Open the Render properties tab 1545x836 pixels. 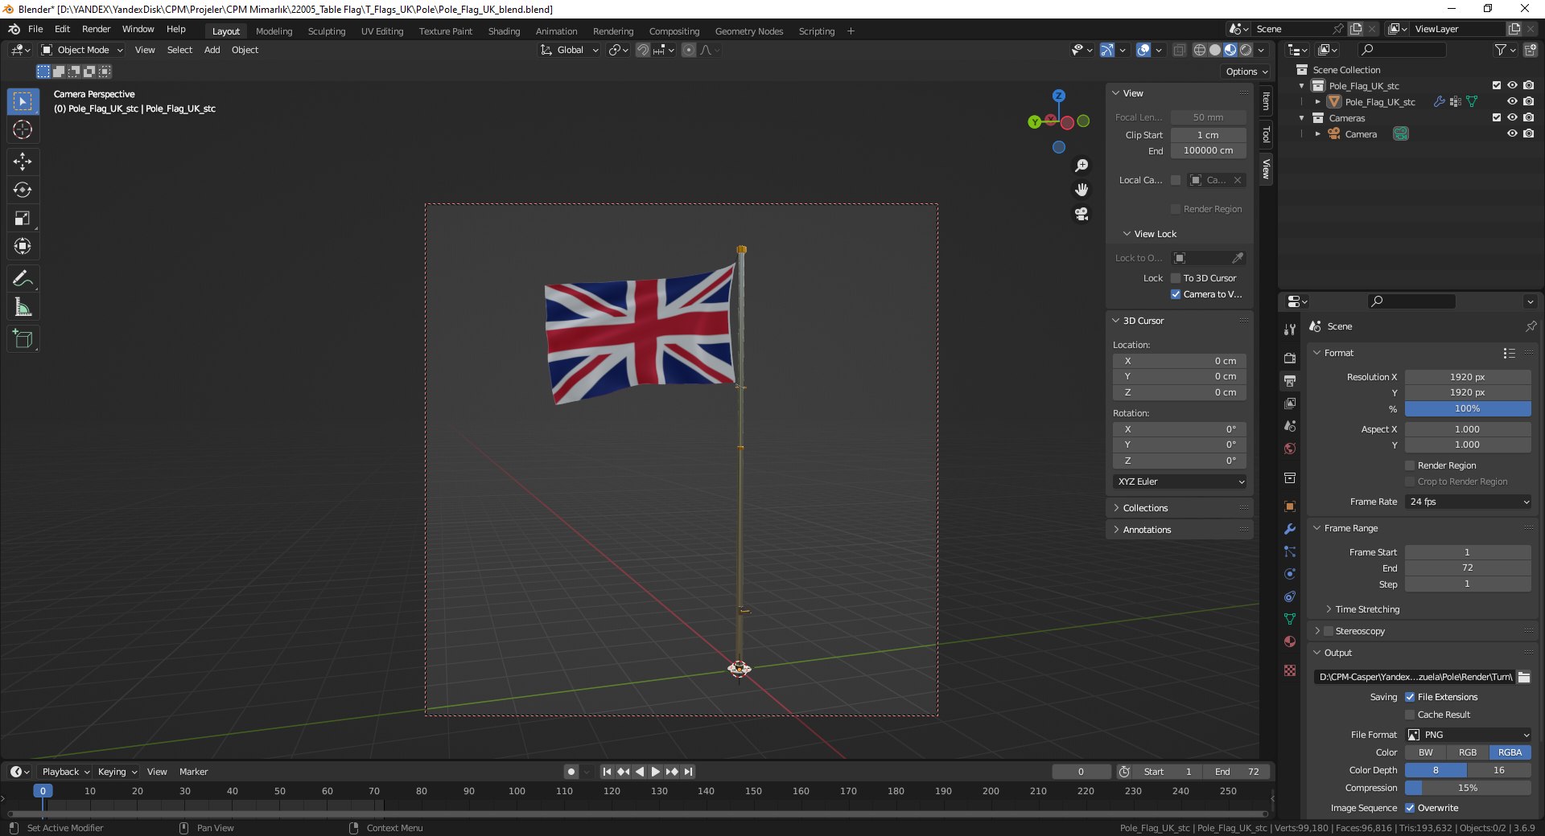[x=1290, y=358]
